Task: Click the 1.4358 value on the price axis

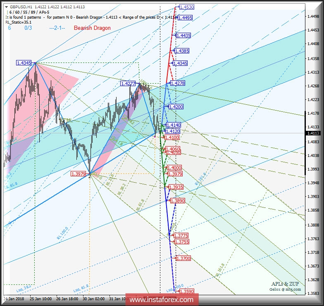Action: pos(313,59)
